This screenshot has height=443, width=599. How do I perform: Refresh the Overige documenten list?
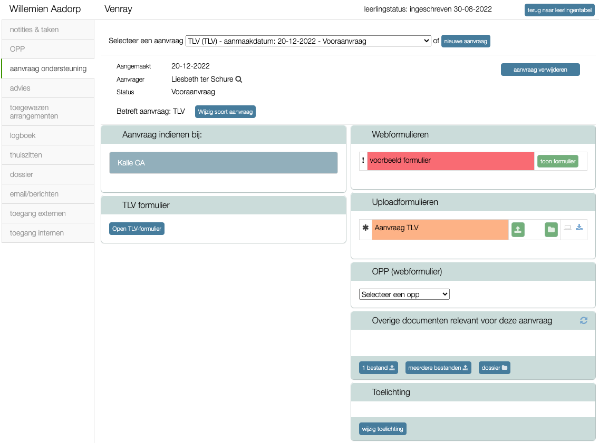tap(584, 320)
